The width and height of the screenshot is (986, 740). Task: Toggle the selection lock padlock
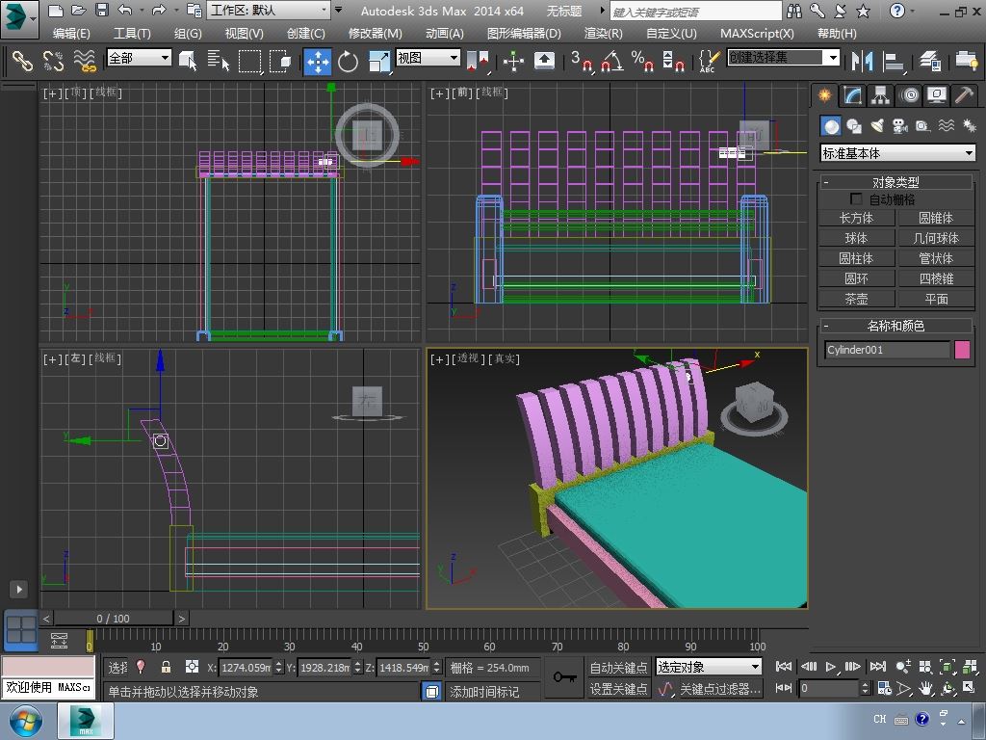[x=166, y=667]
